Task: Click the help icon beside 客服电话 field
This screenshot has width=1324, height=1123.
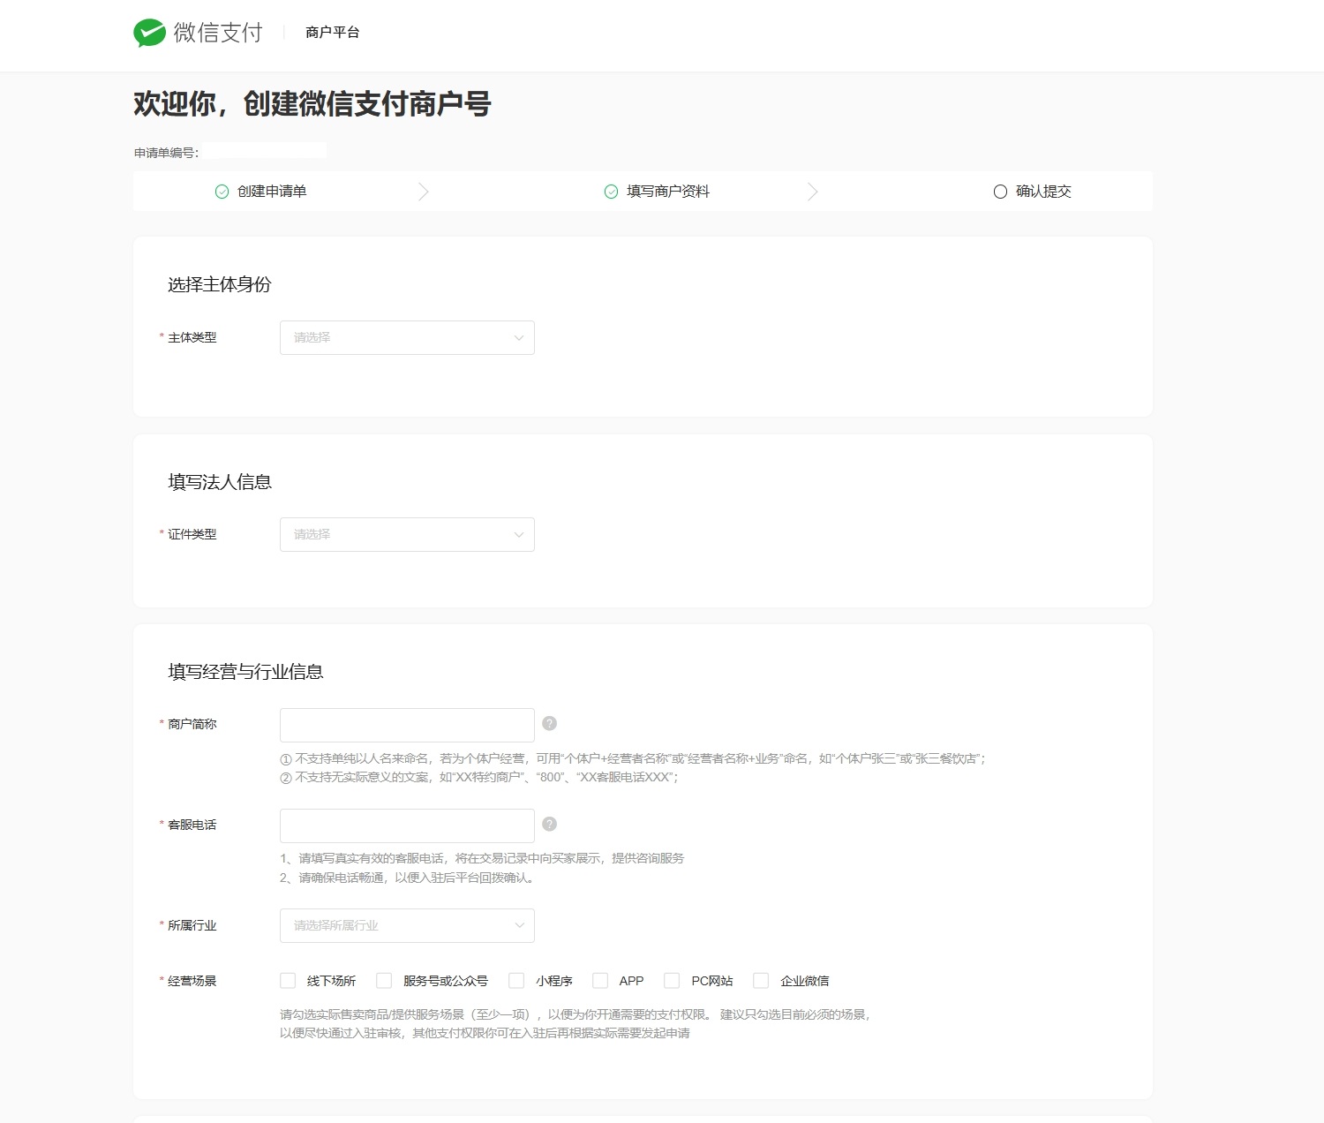Action: [549, 824]
